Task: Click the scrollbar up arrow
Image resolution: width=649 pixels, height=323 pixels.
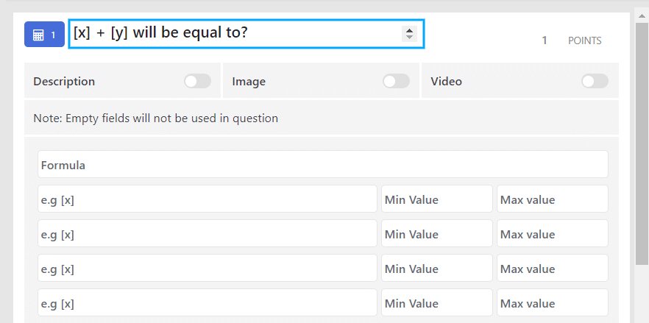Action: pyautogui.click(x=642, y=15)
